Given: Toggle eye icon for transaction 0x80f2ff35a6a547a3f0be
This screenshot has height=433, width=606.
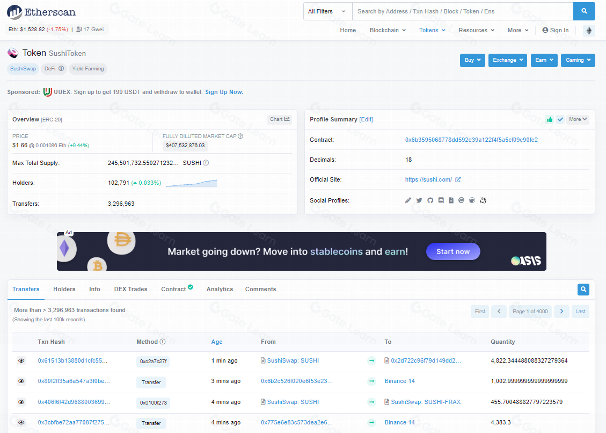Looking at the screenshot, I should pos(21,381).
